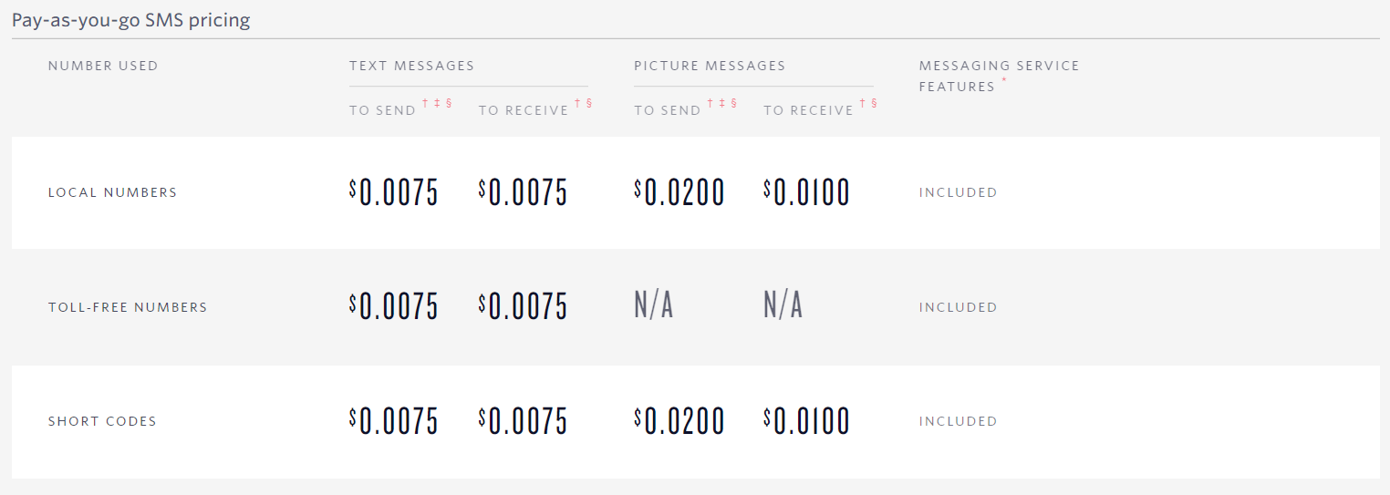The height and width of the screenshot is (495, 1390).
Task: Click the Number Used column header
Action: (x=103, y=66)
